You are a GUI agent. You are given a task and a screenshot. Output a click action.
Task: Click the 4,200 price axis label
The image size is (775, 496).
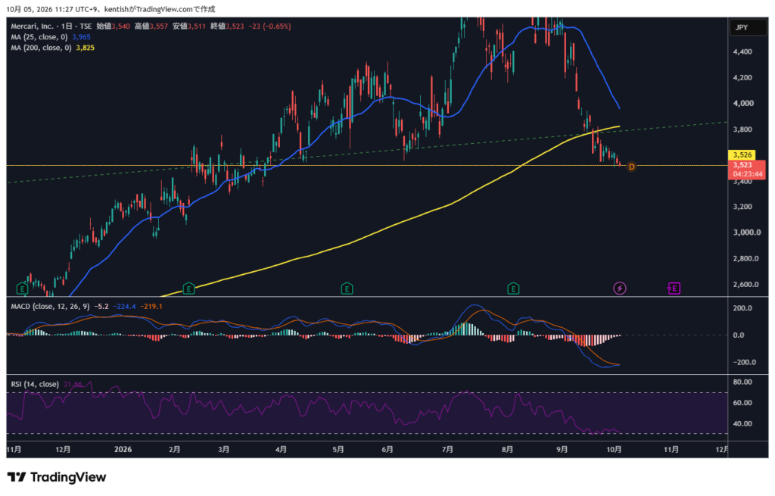[x=742, y=78]
